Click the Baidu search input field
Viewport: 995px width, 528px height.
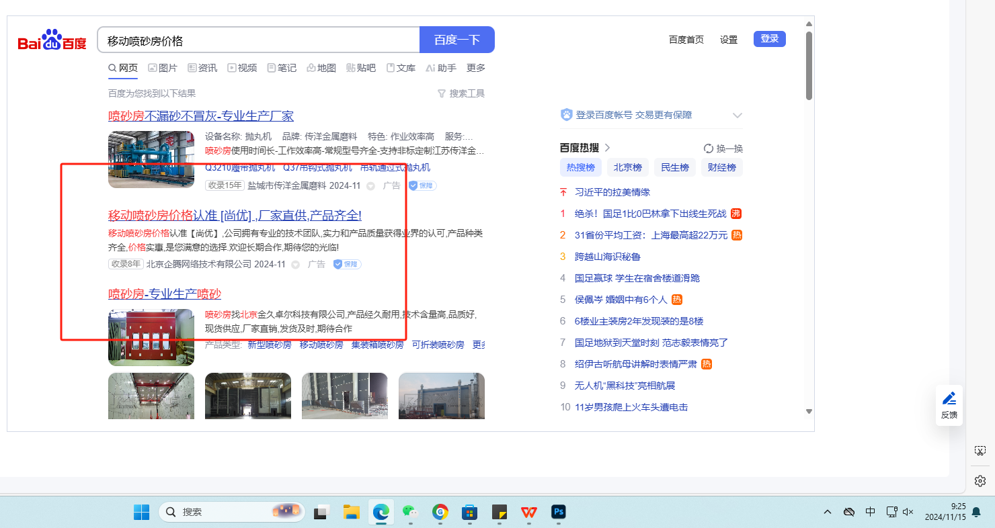pyautogui.click(x=259, y=40)
